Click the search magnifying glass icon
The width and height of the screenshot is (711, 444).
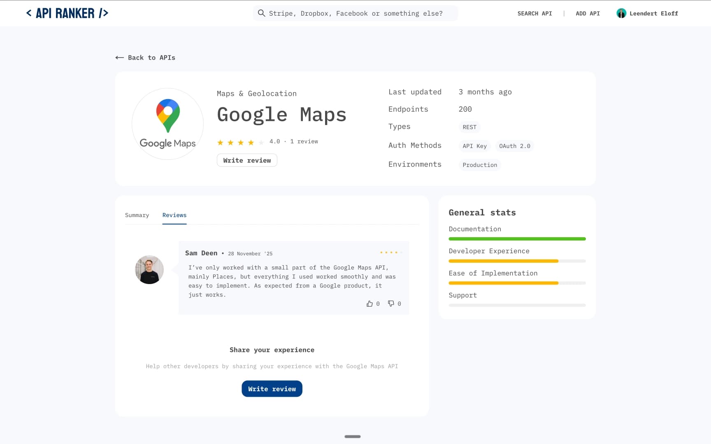tap(262, 13)
